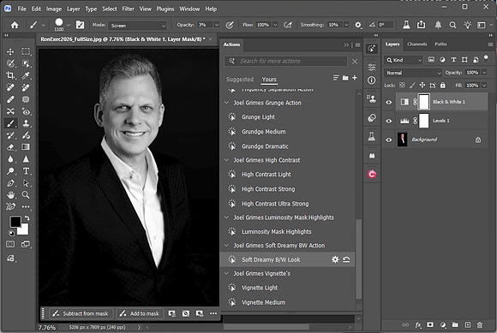The width and height of the screenshot is (497, 333).
Task: Open the brush Mode dropdown
Action: [x=138, y=26]
